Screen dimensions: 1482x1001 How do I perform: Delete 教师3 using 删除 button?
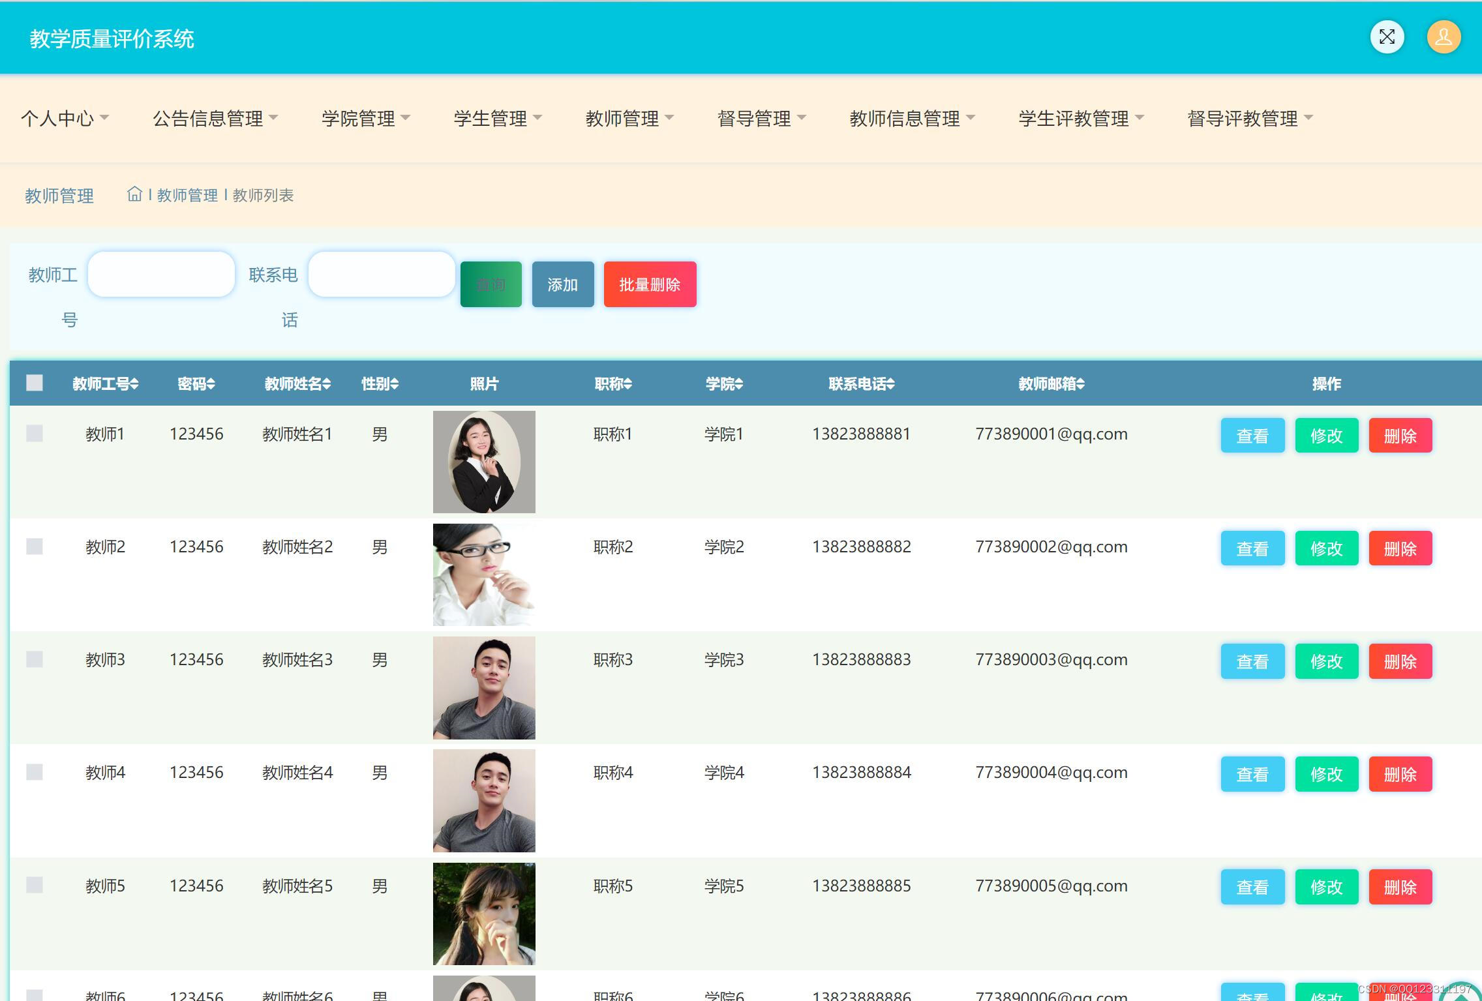pyautogui.click(x=1400, y=661)
